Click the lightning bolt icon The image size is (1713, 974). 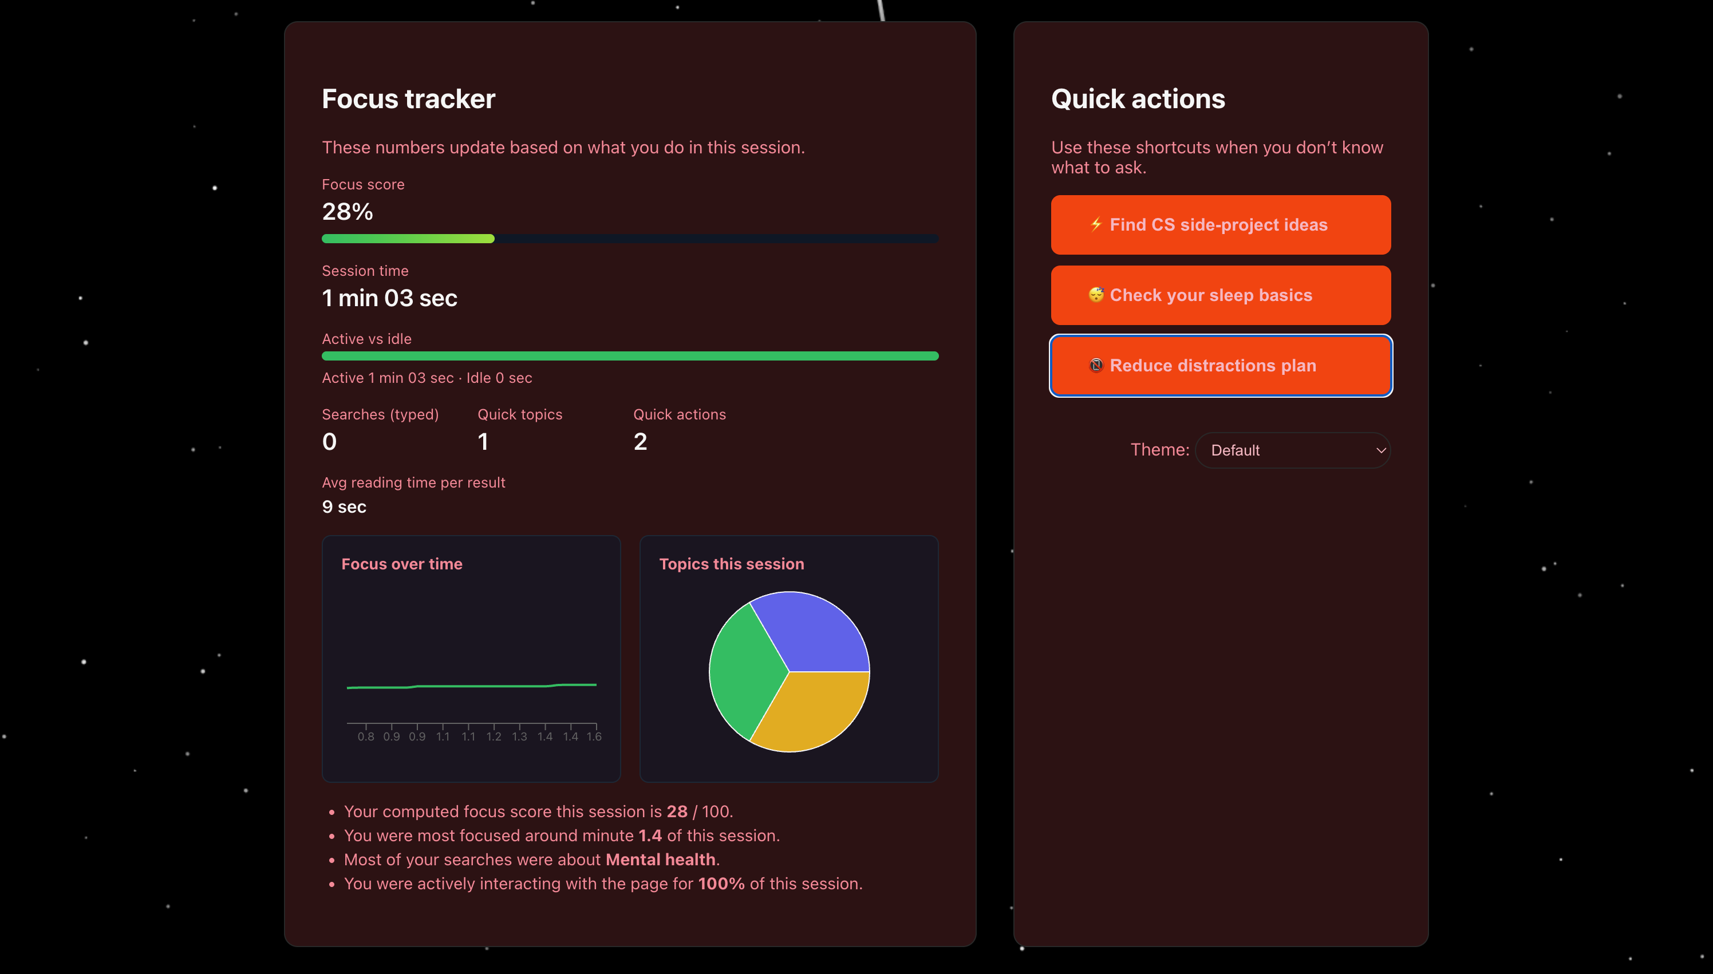[1095, 224]
